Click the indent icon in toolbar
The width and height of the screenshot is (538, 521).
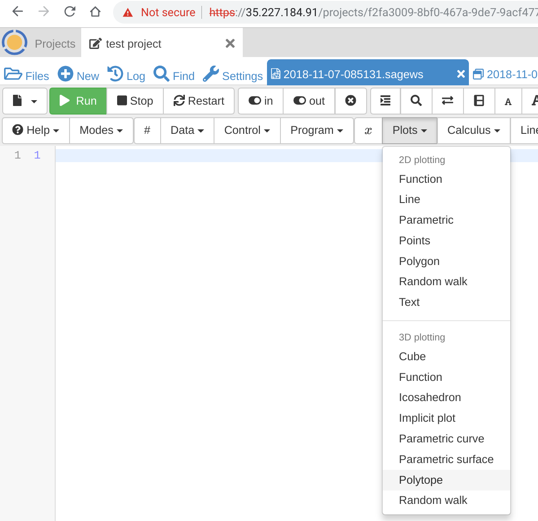pyautogui.click(x=385, y=101)
